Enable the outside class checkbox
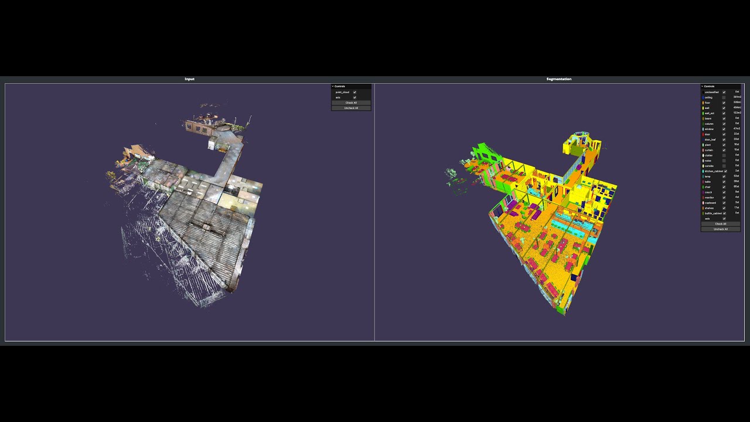Image resolution: width=750 pixels, height=422 pixels. click(x=724, y=166)
